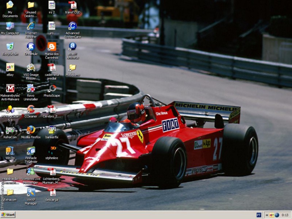Image resolution: width=292 pixels, height=219 pixels.
Task: Open the WinZip shortcut
Action: tap(10, 151)
